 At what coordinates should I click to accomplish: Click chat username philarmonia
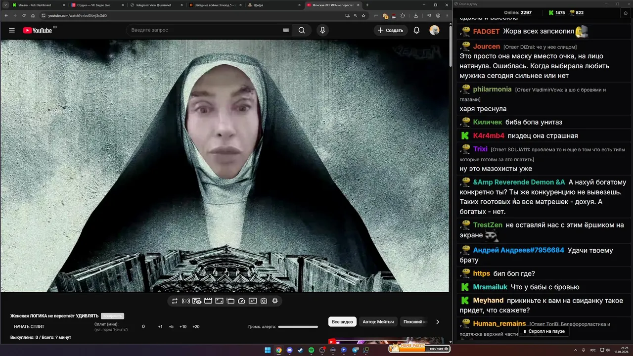coord(492,89)
